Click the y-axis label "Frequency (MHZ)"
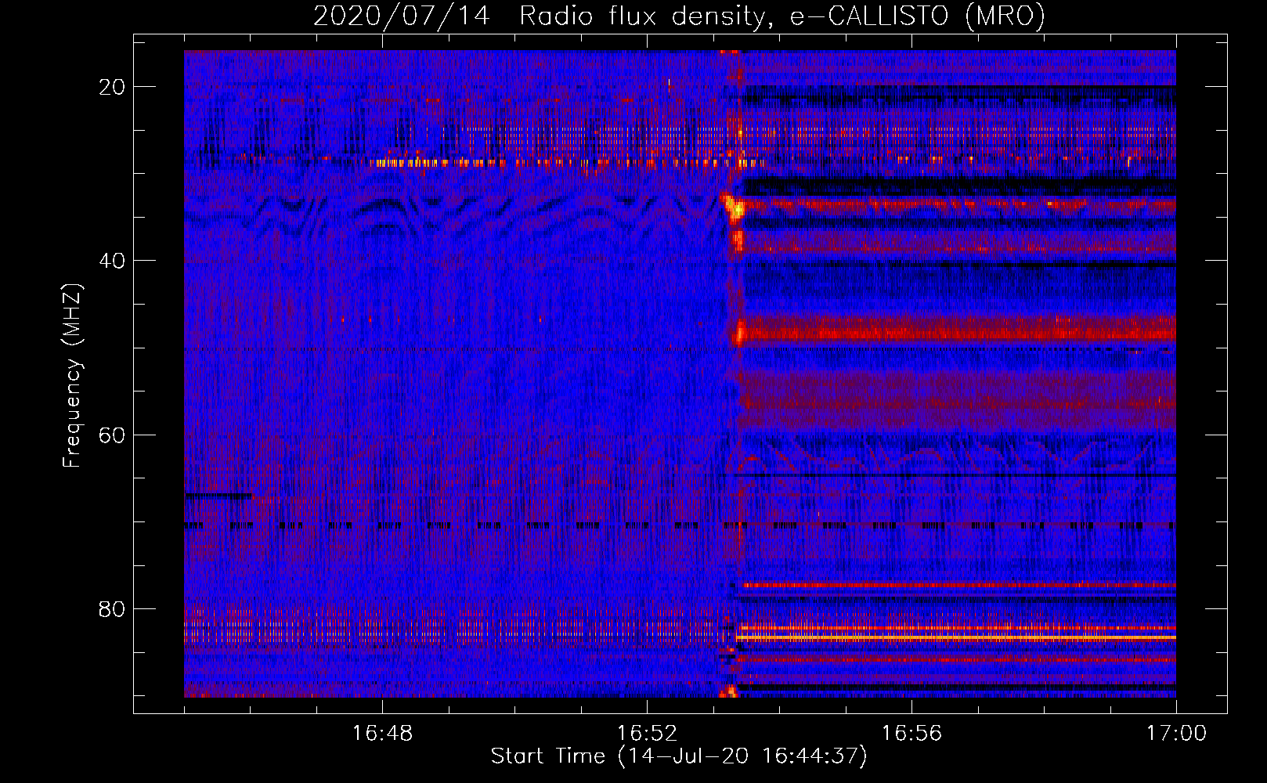1267x783 pixels. (72, 376)
